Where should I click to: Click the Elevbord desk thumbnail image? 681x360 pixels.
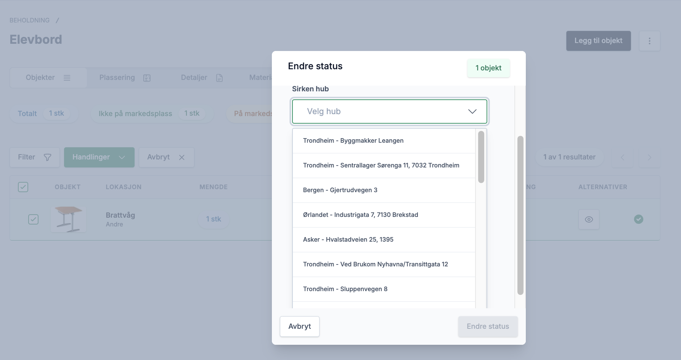click(x=68, y=219)
